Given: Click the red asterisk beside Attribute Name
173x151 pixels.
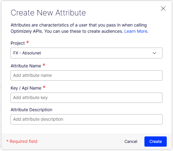Looking at the screenshot, I should tap(44, 65).
